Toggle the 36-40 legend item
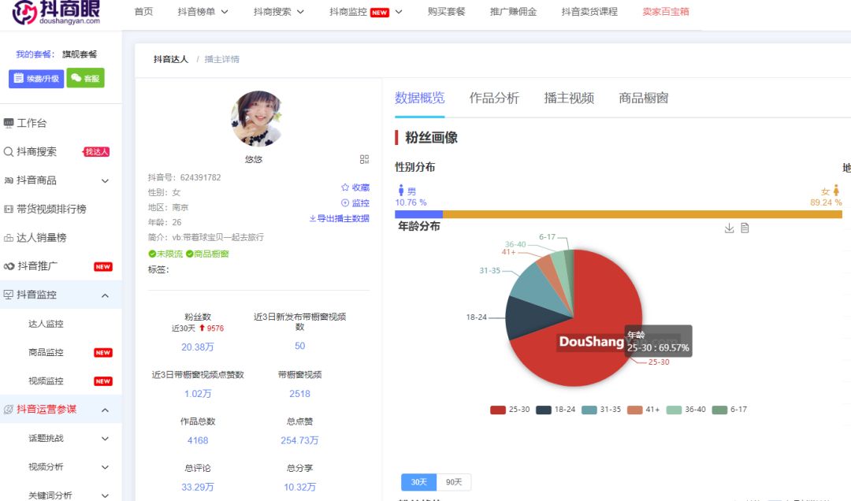The height and width of the screenshot is (501, 851). [x=686, y=410]
